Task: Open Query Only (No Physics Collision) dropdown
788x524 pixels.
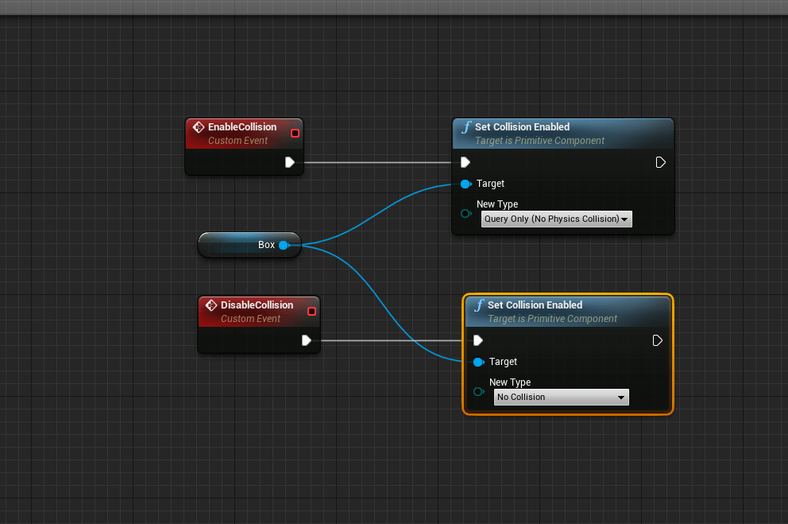Action: tap(557, 219)
